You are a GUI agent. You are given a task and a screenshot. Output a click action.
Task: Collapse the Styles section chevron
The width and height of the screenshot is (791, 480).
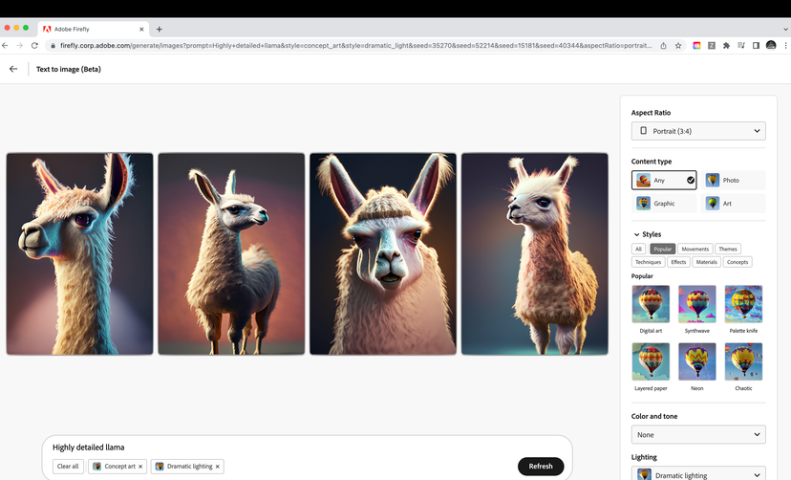pos(636,234)
